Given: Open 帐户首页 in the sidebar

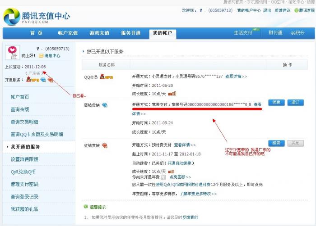Looking at the screenshot, I should [20, 97].
